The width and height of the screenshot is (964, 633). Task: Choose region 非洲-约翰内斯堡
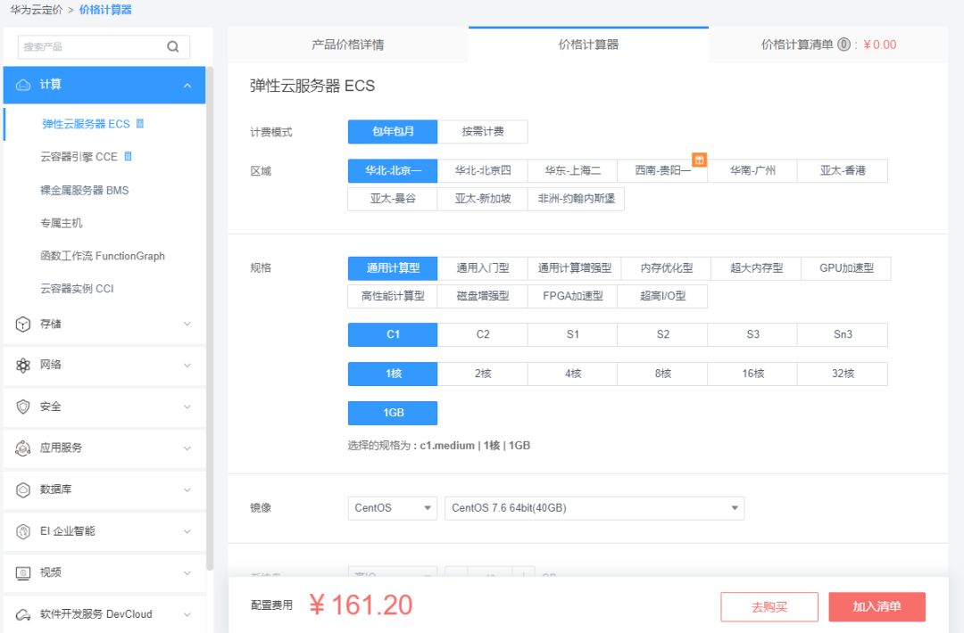576,199
